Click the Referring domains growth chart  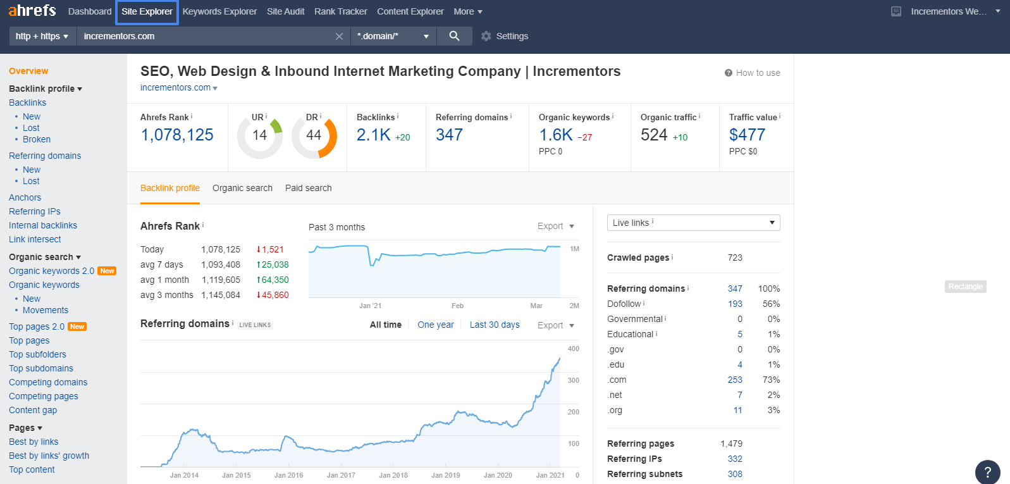(350, 405)
